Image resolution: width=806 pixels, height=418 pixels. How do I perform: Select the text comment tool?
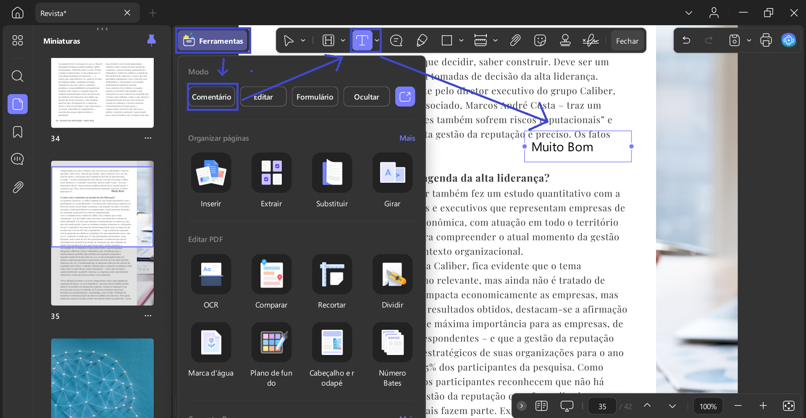point(362,41)
